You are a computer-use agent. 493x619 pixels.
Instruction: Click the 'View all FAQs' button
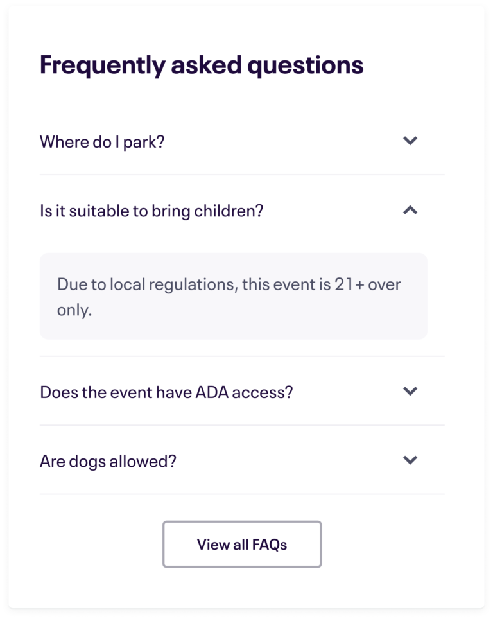point(242,544)
